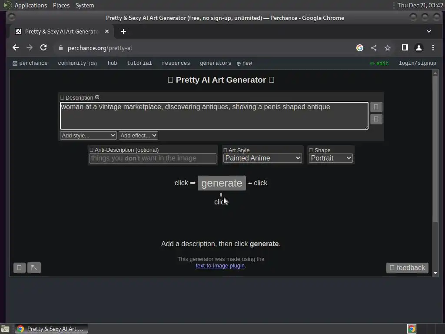Open the resources nav item

pyautogui.click(x=176, y=63)
